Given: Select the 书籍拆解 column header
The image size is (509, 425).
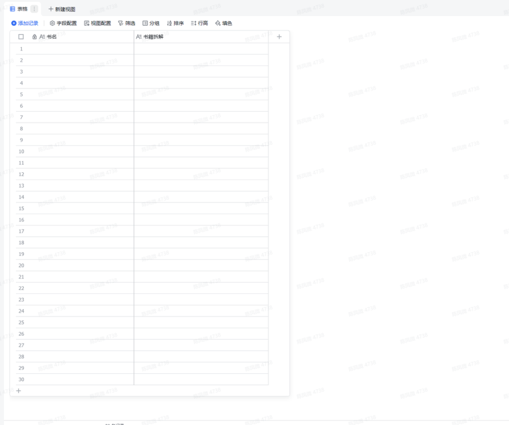Looking at the screenshot, I should point(201,37).
